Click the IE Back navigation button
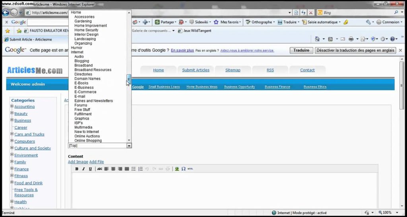Viewport: 407px width, 217px height. 6,12
